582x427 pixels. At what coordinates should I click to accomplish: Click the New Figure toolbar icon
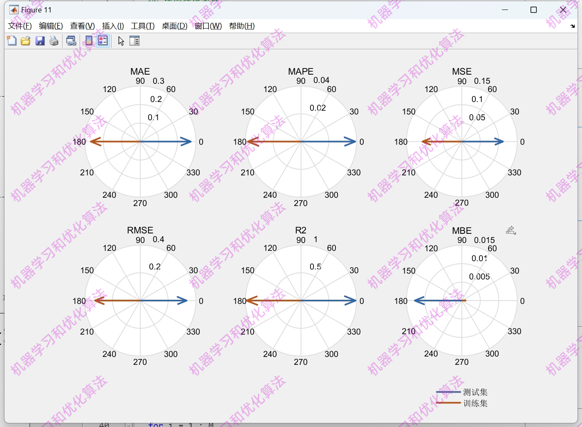click(12, 41)
